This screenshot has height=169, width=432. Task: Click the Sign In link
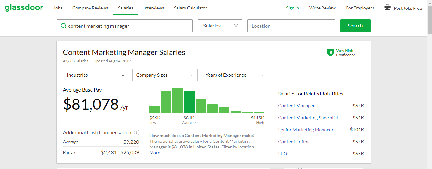coord(292,8)
